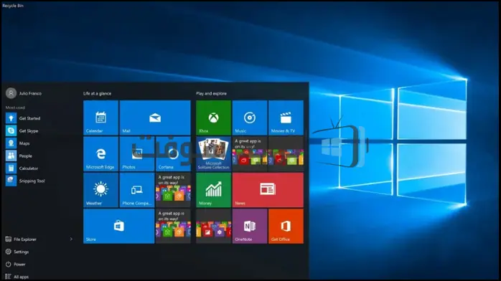501x281 pixels.
Task: Click 'A great app' tile next to Solitaire
Action: pyautogui.click(x=250, y=153)
